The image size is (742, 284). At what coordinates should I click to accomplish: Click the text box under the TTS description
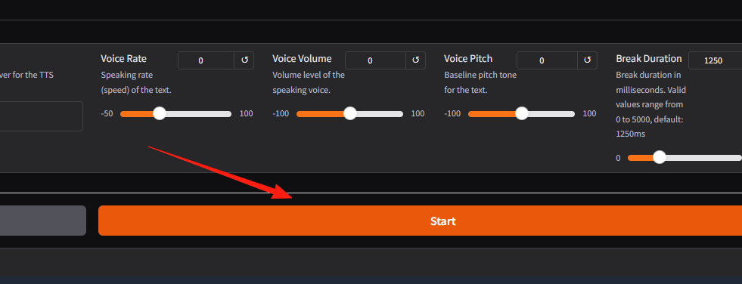coord(41,116)
